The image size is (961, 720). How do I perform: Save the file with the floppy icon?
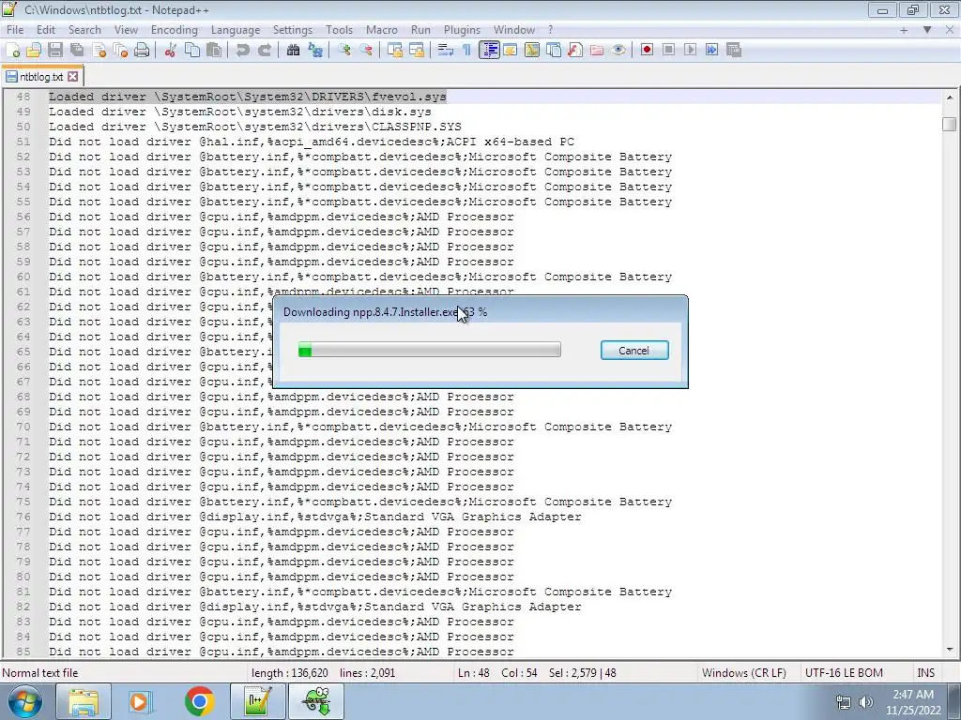click(55, 51)
